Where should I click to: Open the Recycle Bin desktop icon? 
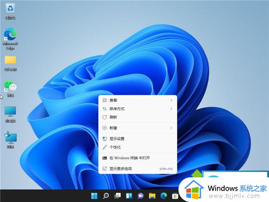coord(10,11)
